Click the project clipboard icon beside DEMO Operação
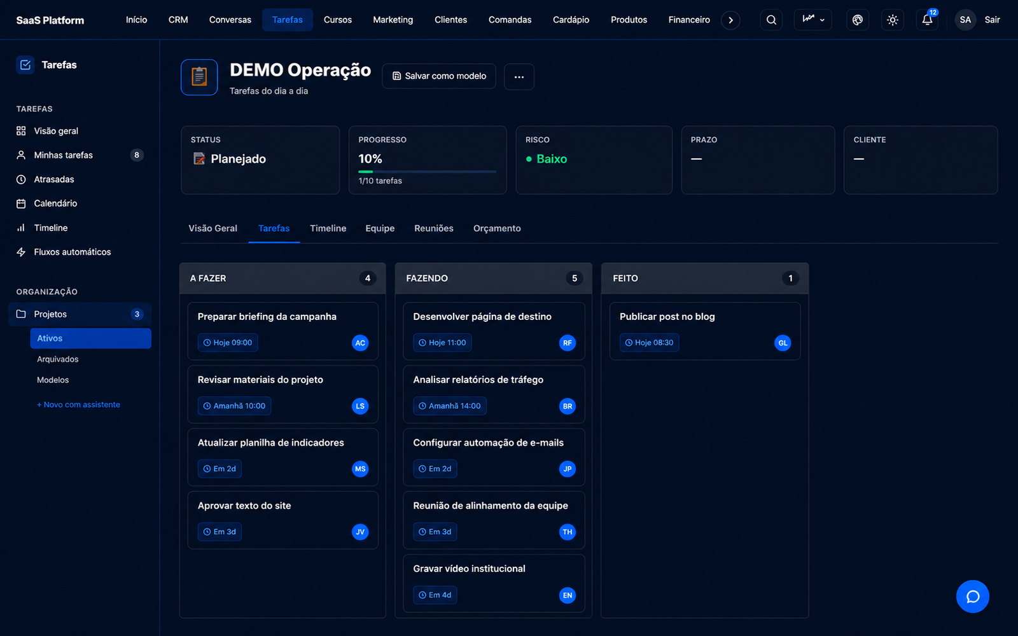 click(x=199, y=77)
